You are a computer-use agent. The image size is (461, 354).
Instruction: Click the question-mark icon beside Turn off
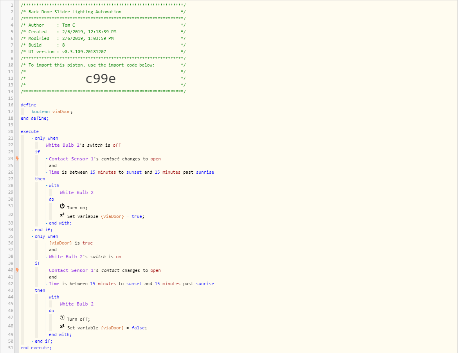pyautogui.click(x=62, y=317)
